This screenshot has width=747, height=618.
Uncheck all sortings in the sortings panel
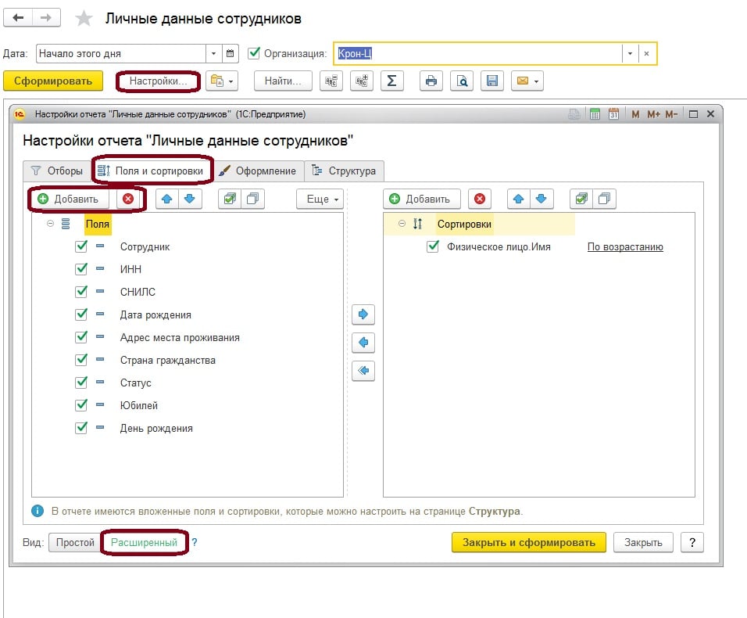tap(604, 199)
